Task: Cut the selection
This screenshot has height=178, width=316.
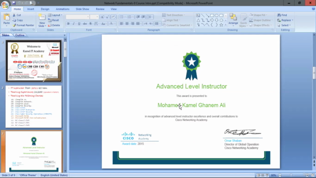Action: tap(17, 15)
